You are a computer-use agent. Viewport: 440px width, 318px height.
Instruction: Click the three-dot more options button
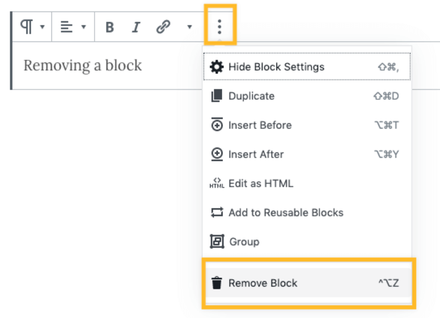[x=220, y=27]
